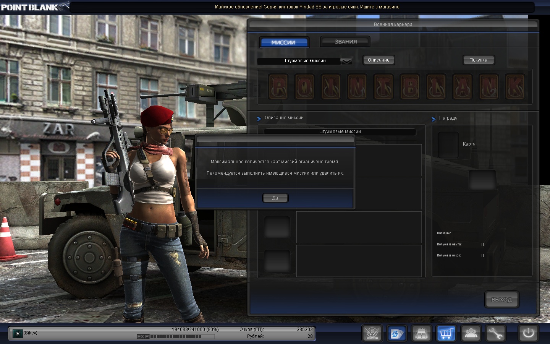The height and width of the screenshot is (344, 550).
Task: Open the wrench settings icon
Action: [x=496, y=333]
